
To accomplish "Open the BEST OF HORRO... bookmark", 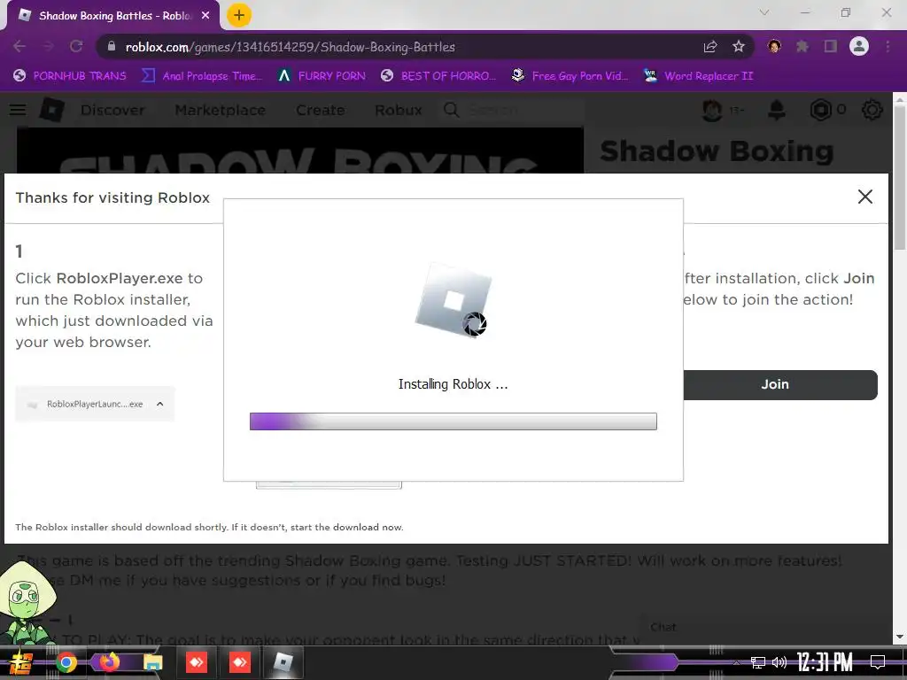I will [x=438, y=76].
